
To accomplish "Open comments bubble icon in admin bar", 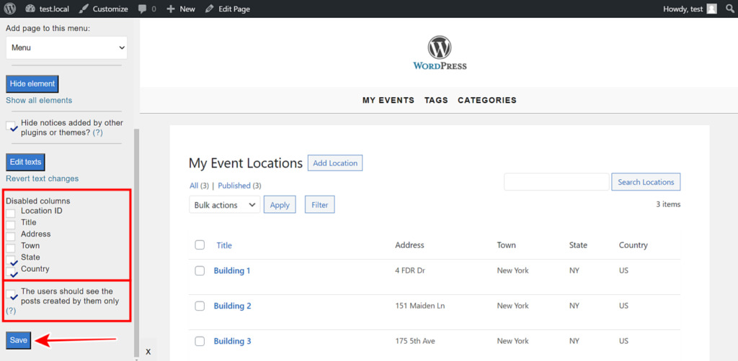I will [x=143, y=9].
